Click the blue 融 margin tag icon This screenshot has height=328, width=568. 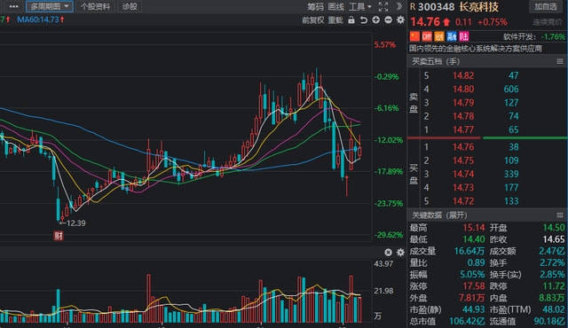click(x=452, y=36)
